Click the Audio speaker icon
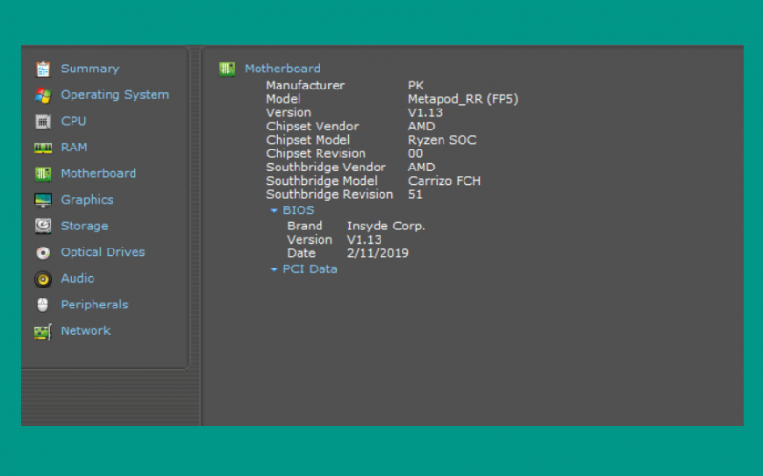The height and width of the screenshot is (476, 763). tap(43, 279)
